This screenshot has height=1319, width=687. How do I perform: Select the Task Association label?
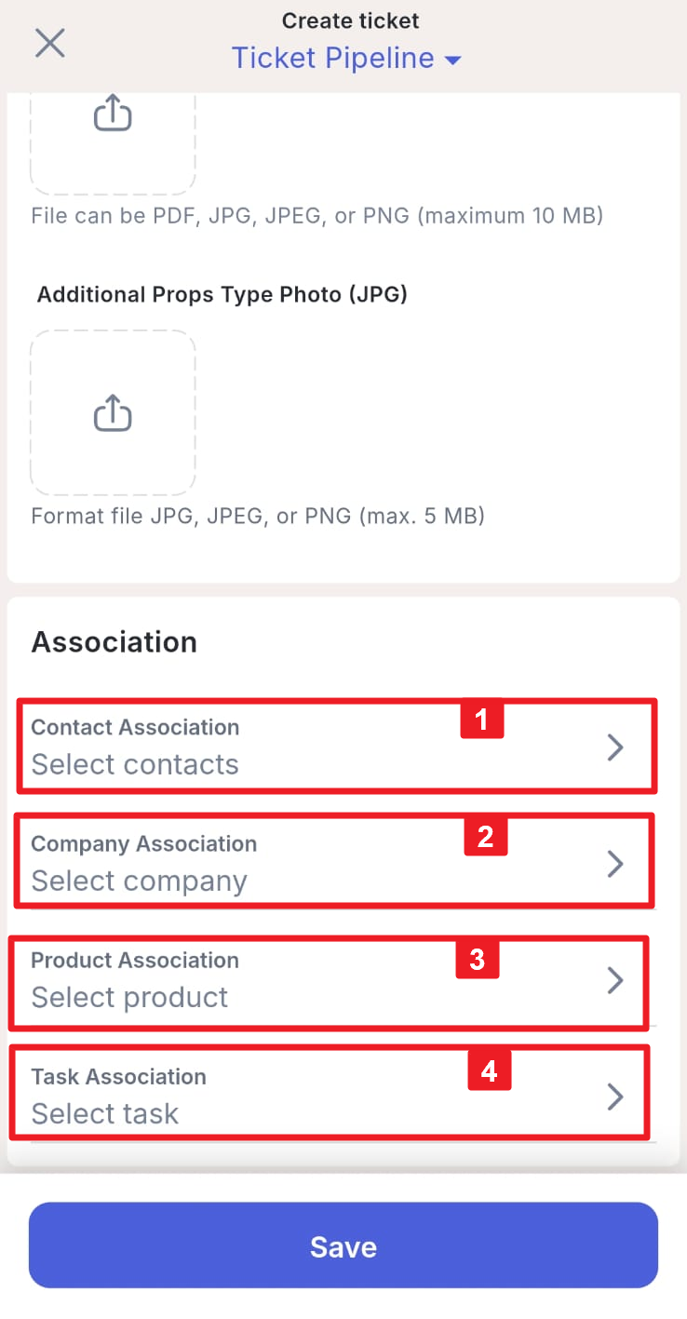coord(118,1076)
